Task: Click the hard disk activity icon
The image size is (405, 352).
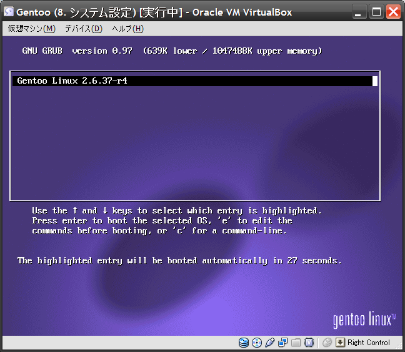Action: point(244,343)
